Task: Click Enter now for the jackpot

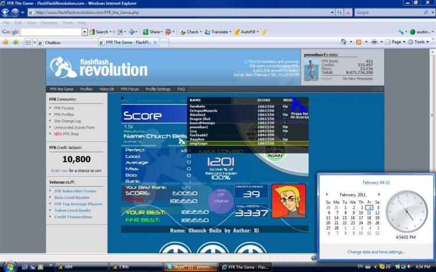Action: [x=59, y=171]
